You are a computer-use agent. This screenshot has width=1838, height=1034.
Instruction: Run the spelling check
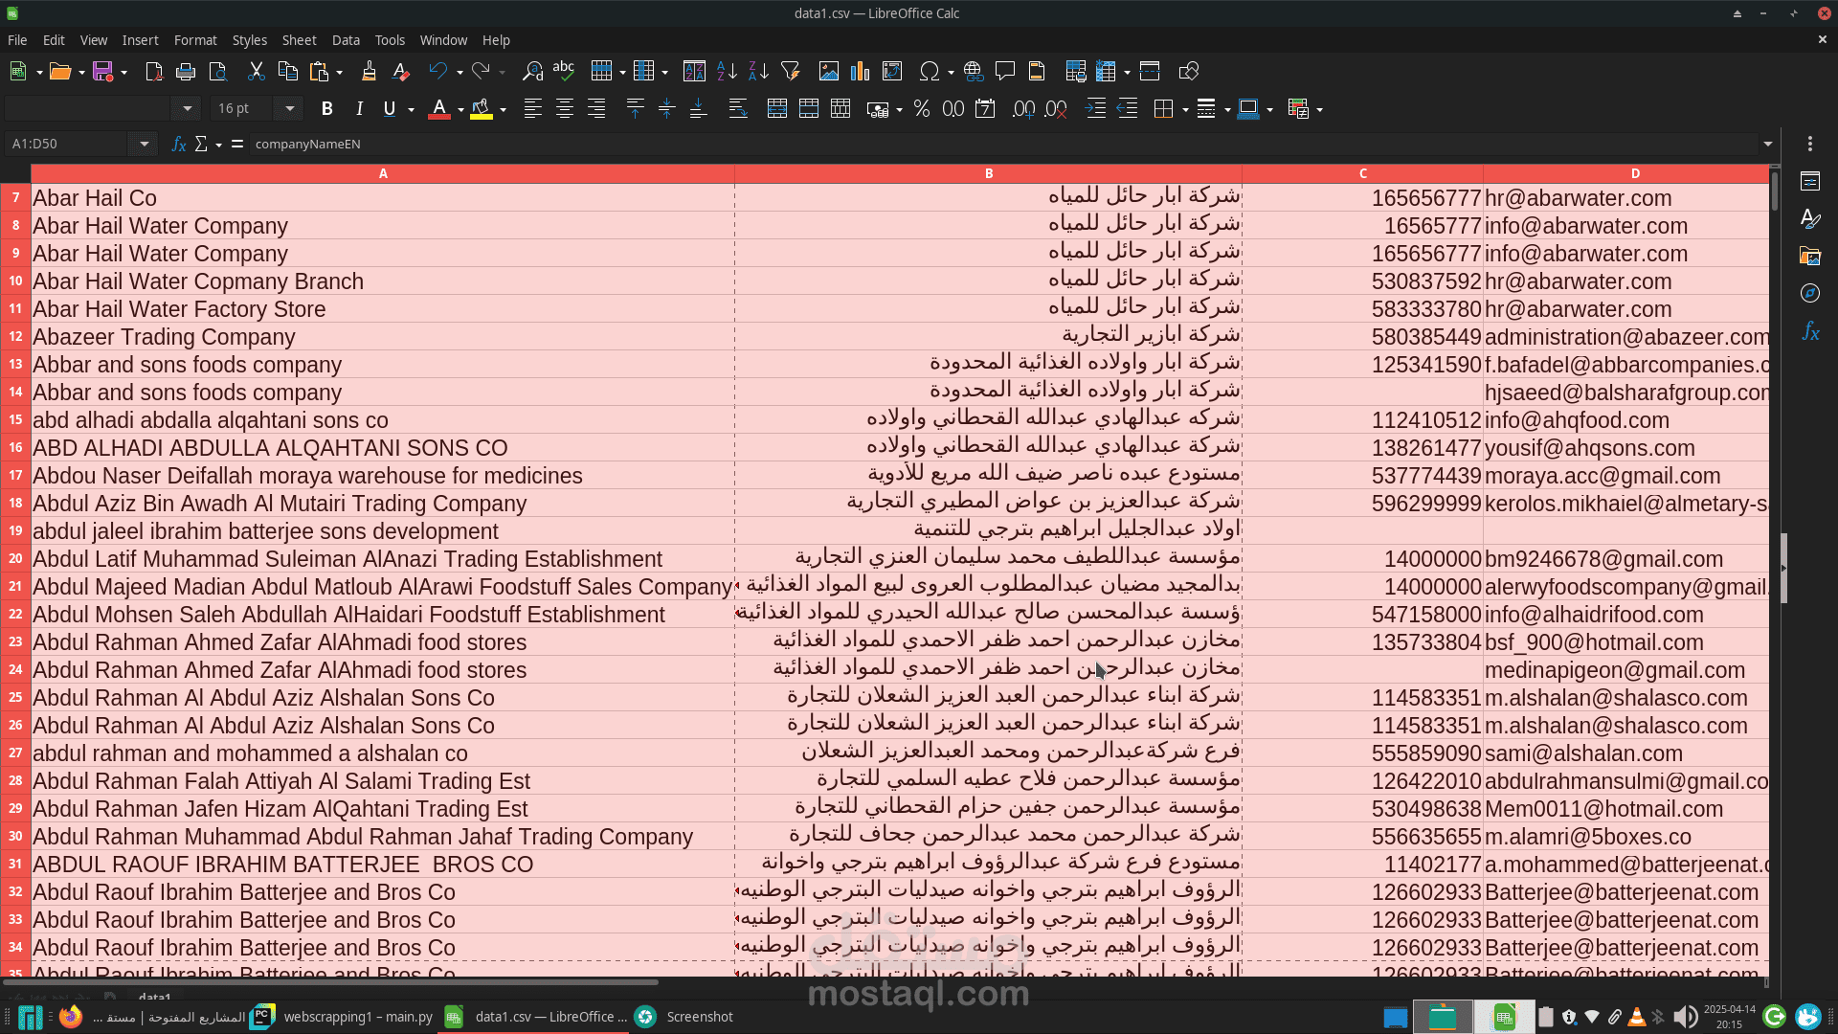point(564,71)
